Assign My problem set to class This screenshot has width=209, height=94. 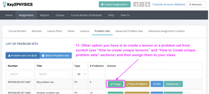pos(115,84)
